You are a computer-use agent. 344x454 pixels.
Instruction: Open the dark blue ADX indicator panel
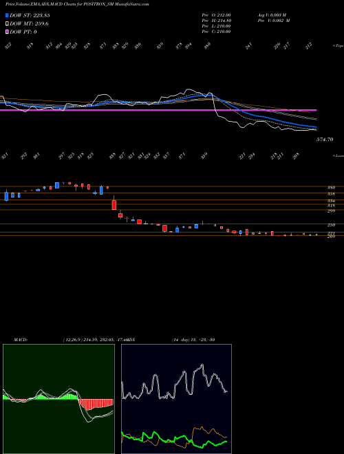click(x=176, y=399)
